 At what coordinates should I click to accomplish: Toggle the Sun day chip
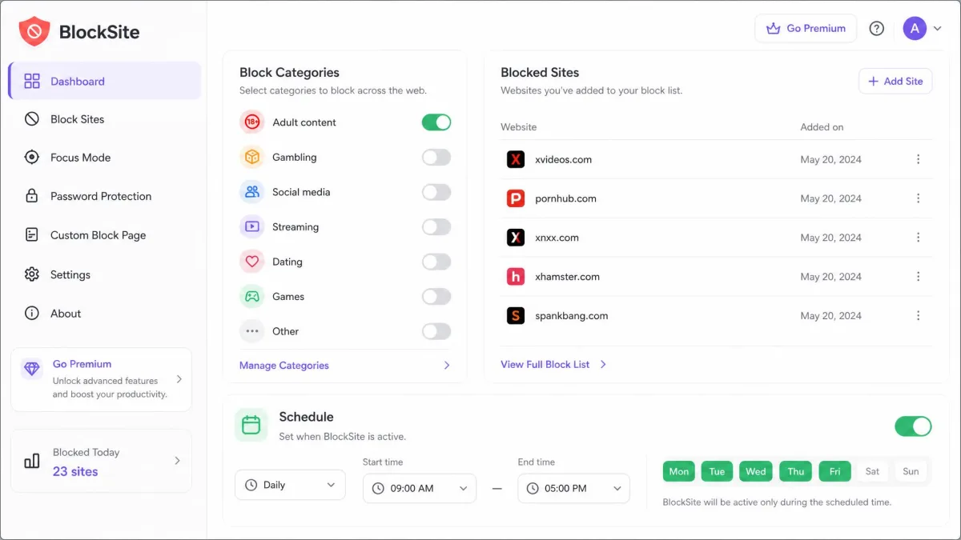tap(911, 471)
